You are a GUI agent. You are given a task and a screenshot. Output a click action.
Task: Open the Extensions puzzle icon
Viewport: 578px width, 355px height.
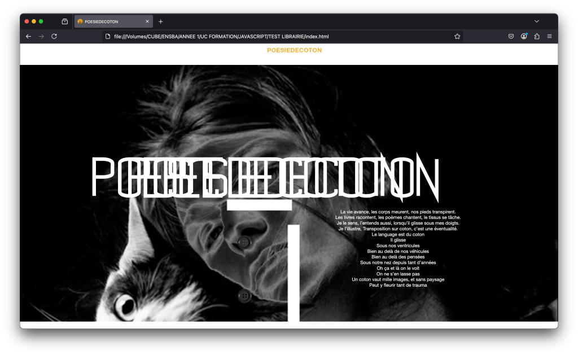click(537, 36)
